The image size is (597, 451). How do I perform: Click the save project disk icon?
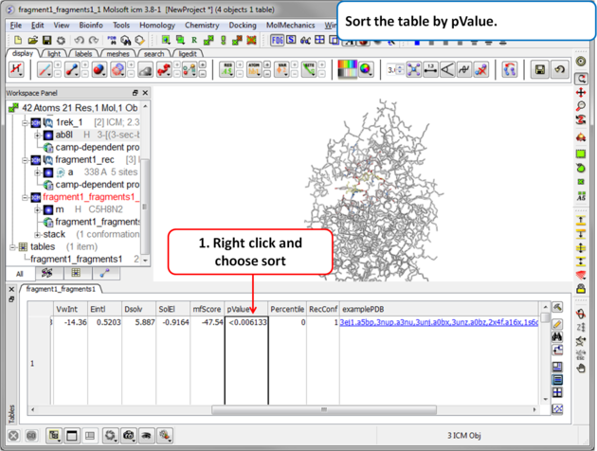47,41
